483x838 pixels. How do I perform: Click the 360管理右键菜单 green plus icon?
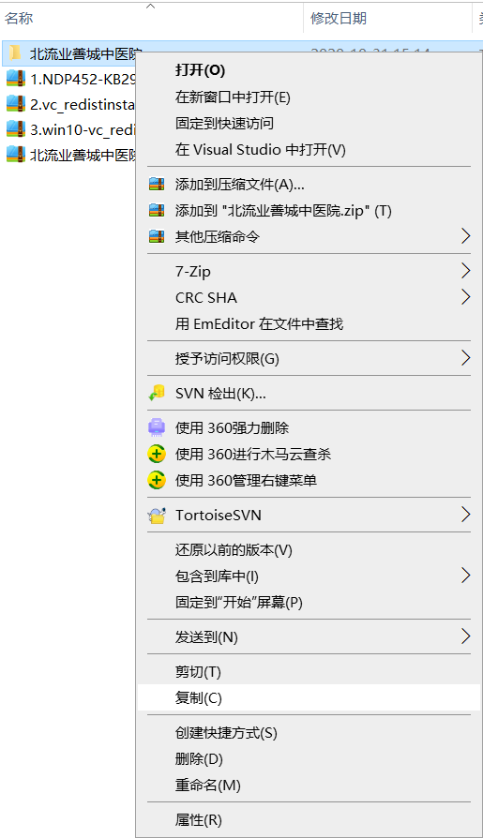[157, 481]
